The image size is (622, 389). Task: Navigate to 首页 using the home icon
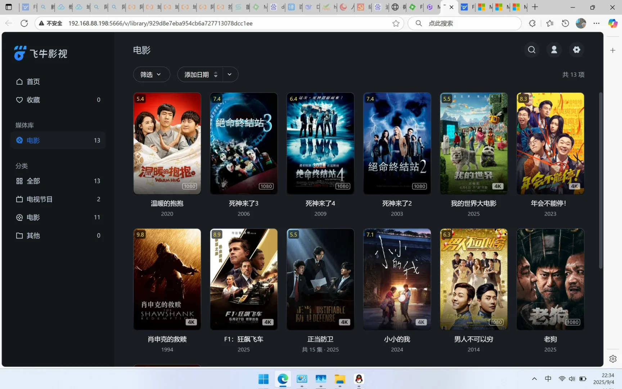(x=33, y=81)
